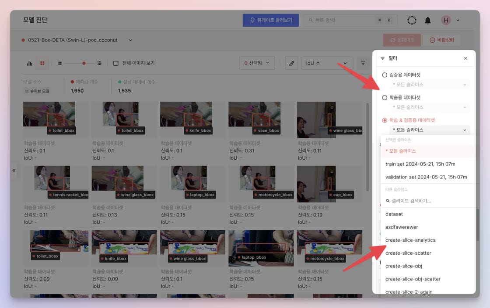Click the 슈퍼브 모델 model source label
Viewport: 490px width, 308px height.
pos(37,91)
